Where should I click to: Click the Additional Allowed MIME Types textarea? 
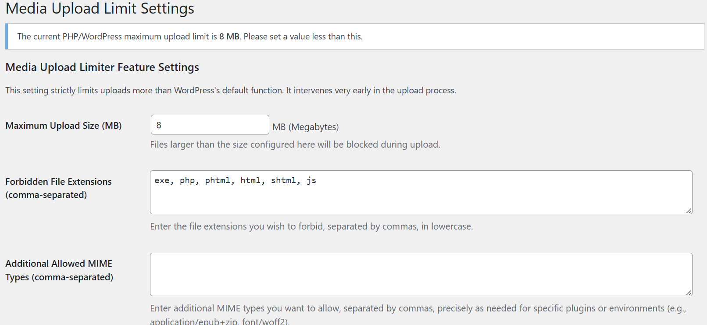pos(421,274)
